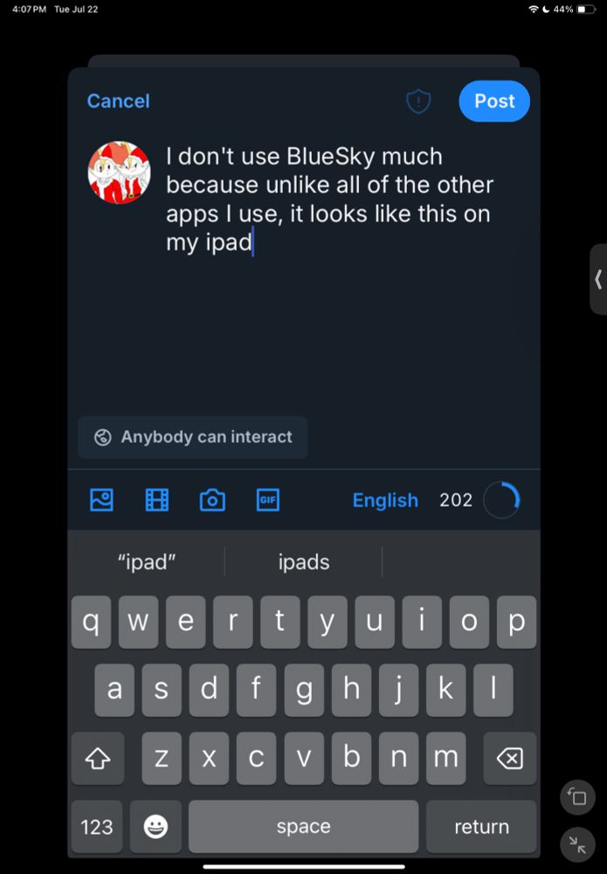Tap the video upload film icon
Image resolution: width=607 pixels, height=874 pixels.
(x=157, y=499)
